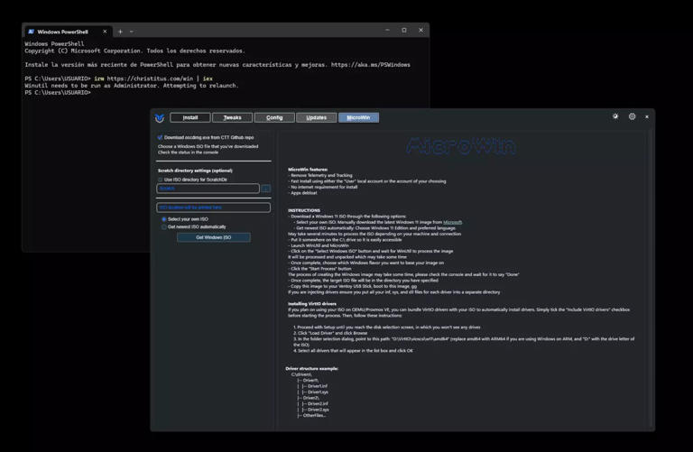Open the Microsoft link in instructions

(453, 222)
